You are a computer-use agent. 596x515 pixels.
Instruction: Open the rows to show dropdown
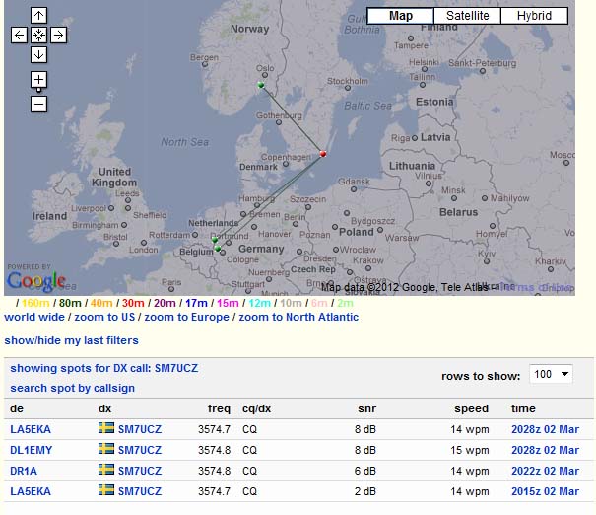coord(552,375)
